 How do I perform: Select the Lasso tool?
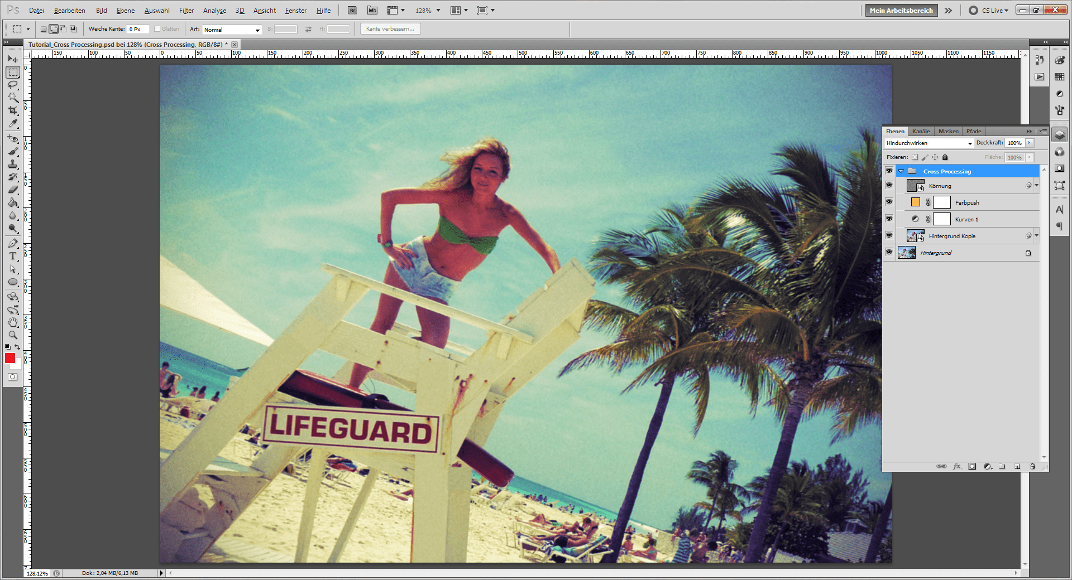13,85
